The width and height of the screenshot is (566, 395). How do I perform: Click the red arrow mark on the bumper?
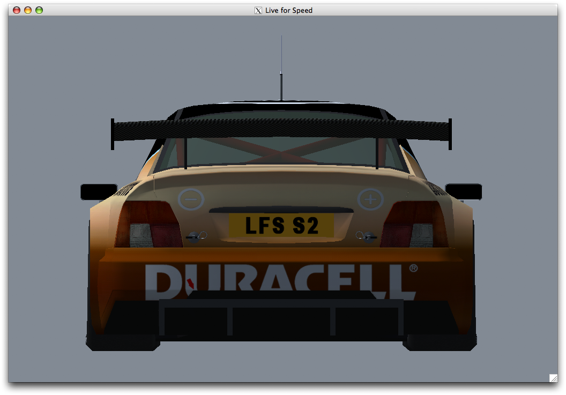click(x=190, y=284)
